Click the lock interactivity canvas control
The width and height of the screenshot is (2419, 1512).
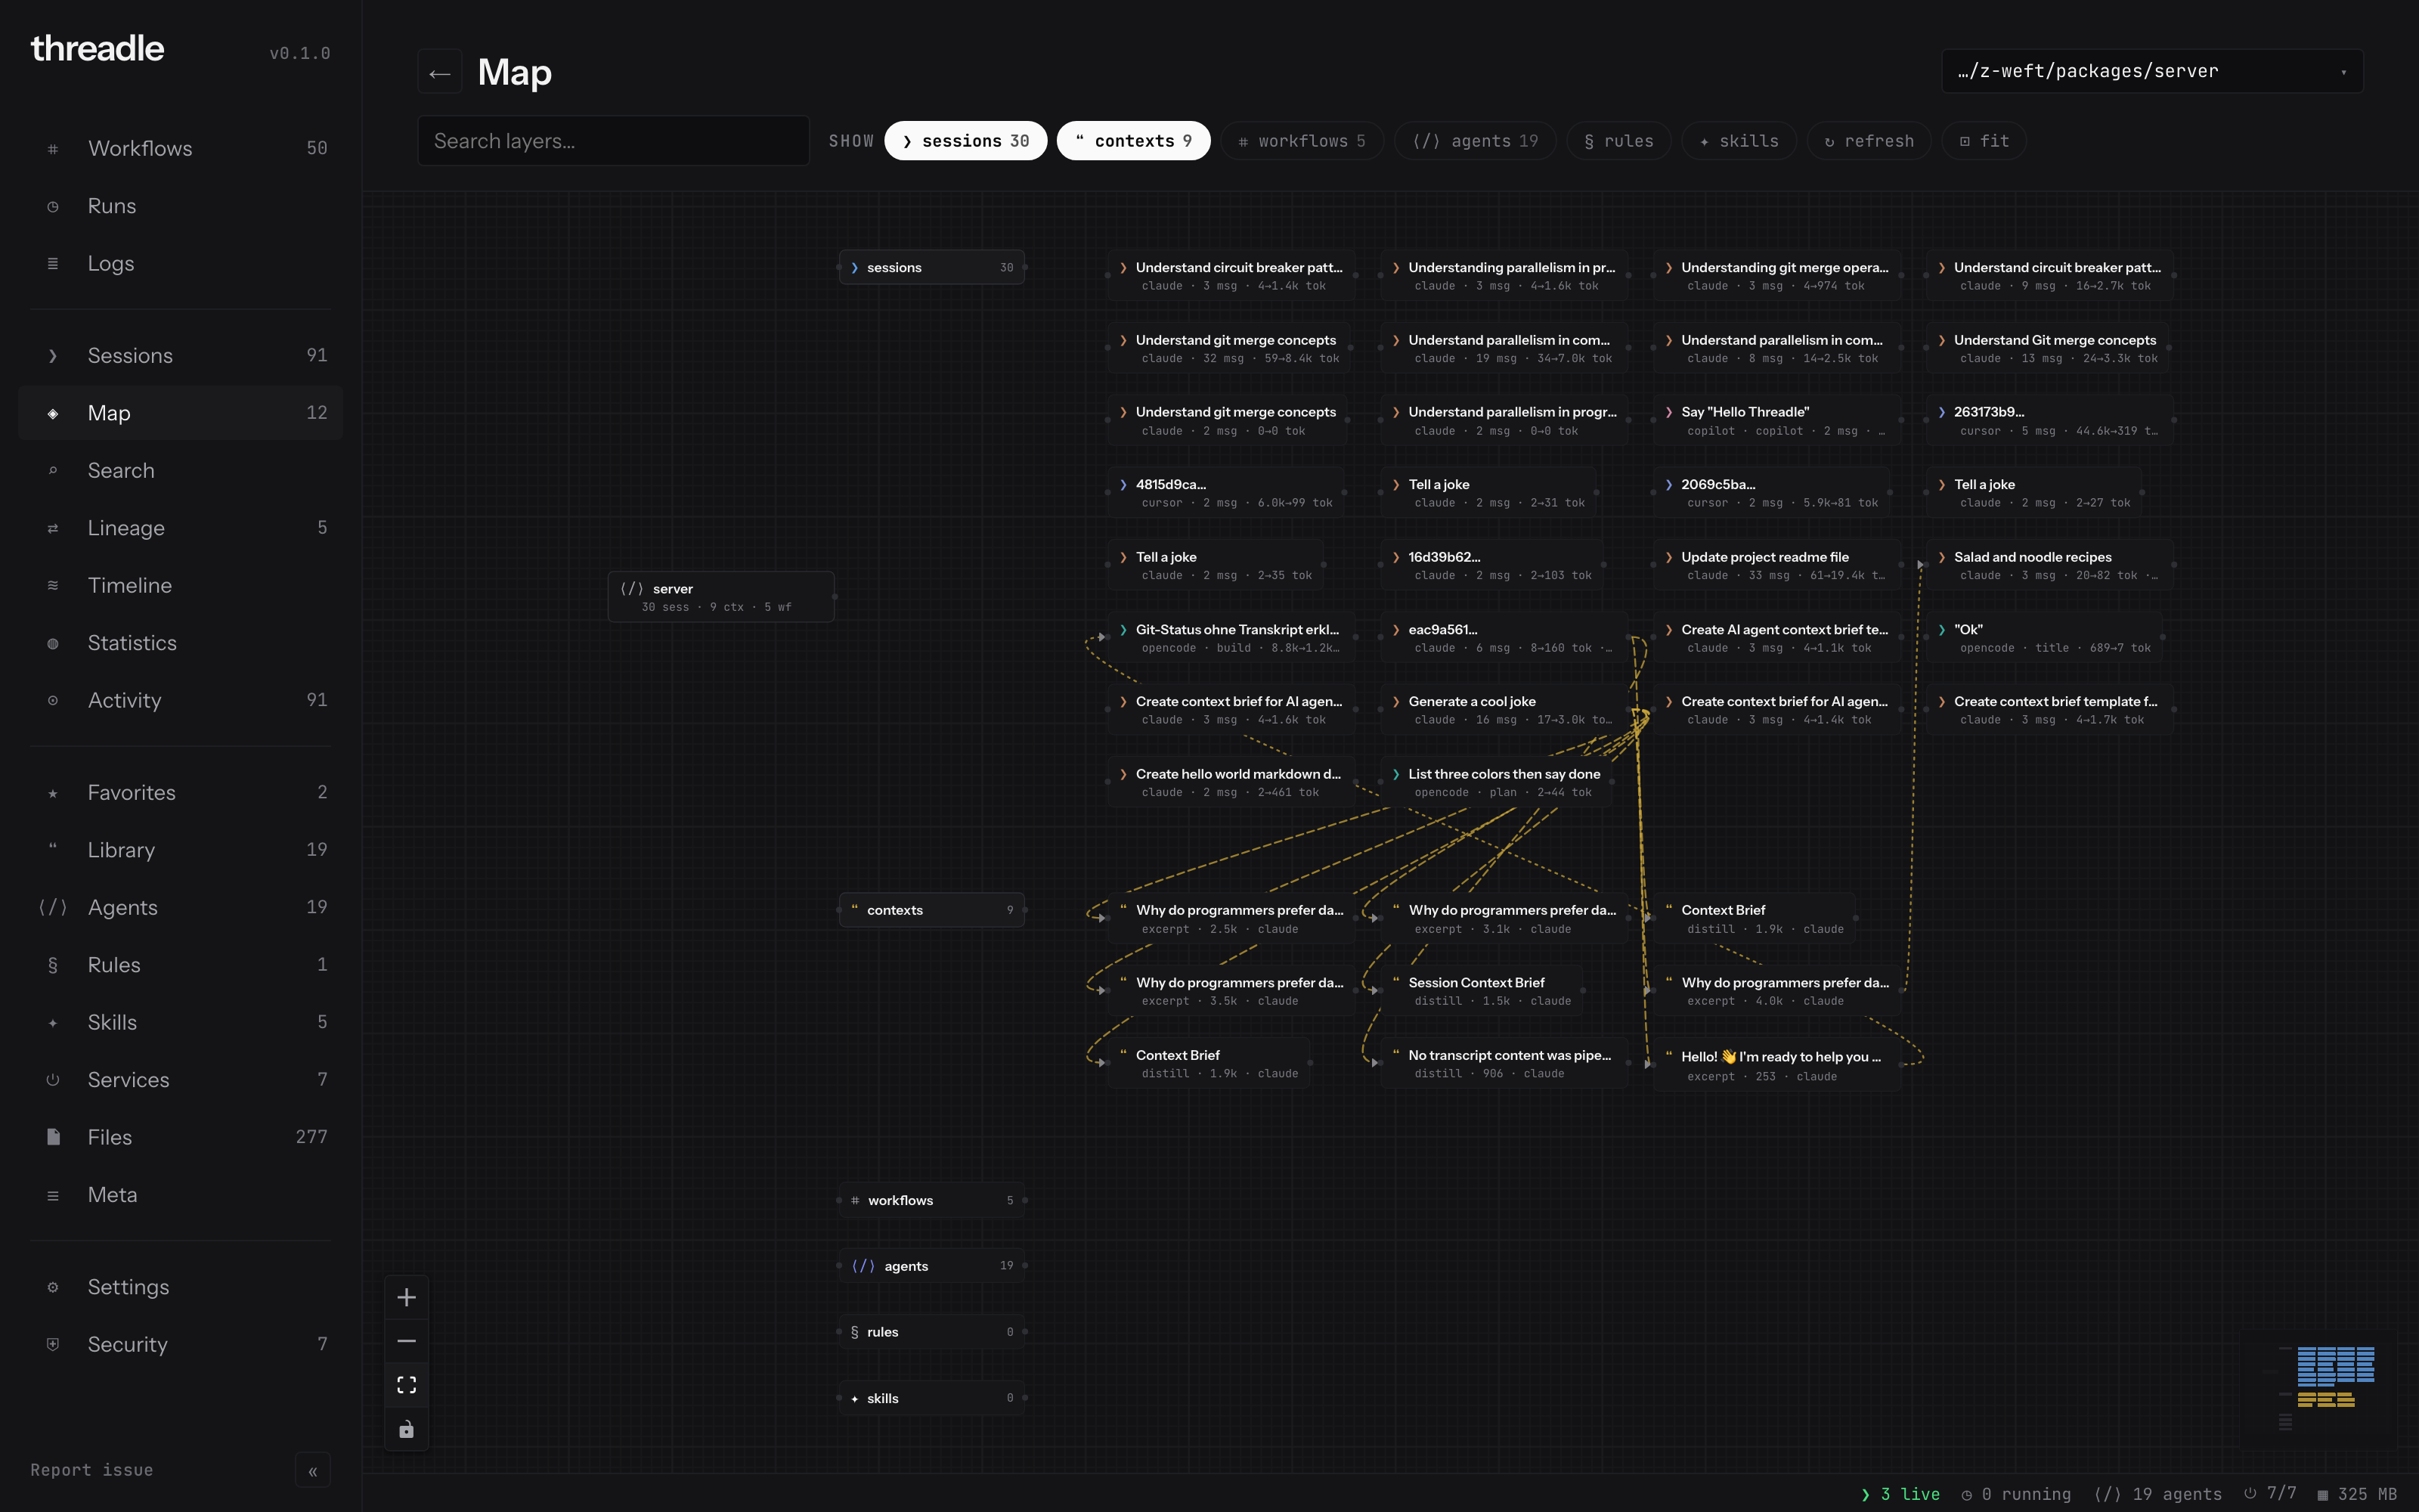point(406,1429)
